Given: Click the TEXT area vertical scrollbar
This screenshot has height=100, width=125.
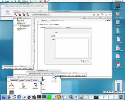Looking at the screenshot, I should click(89, 48).
